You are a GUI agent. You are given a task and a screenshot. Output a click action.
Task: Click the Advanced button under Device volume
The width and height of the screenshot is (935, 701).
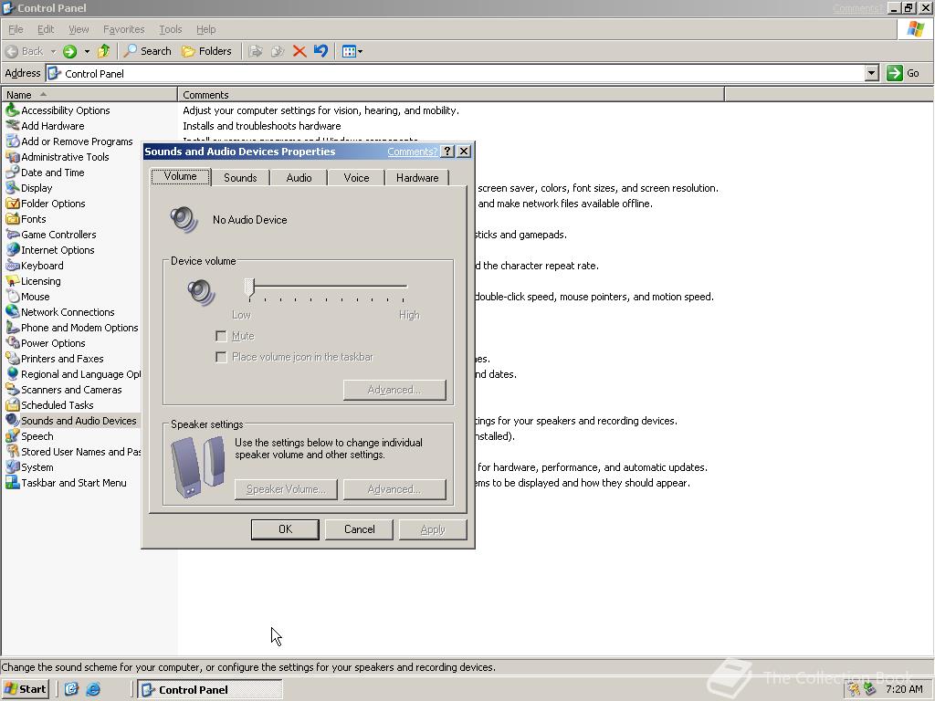click(x=394, y=390)
